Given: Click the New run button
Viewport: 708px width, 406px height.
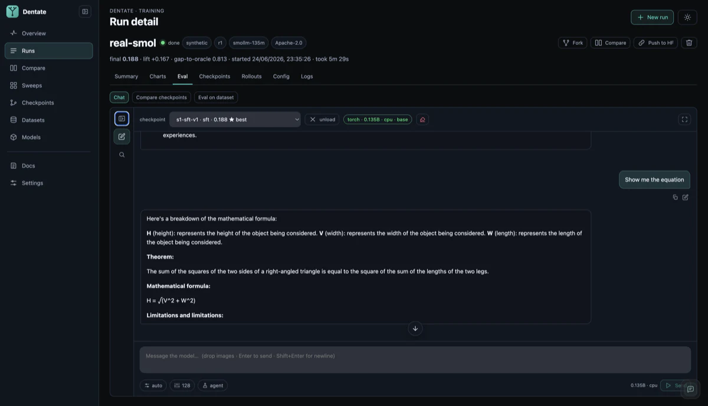Looking at the screenshot, I should click(652, 17).
